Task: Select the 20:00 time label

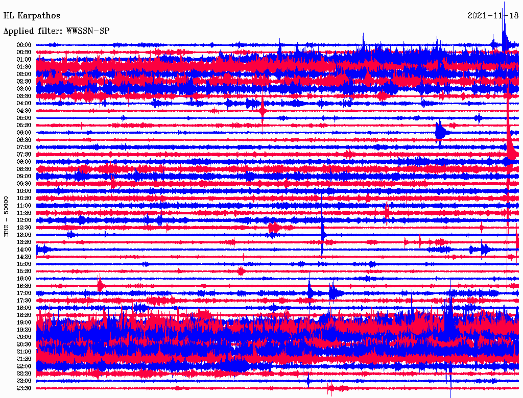Action: tap(24, 337)
